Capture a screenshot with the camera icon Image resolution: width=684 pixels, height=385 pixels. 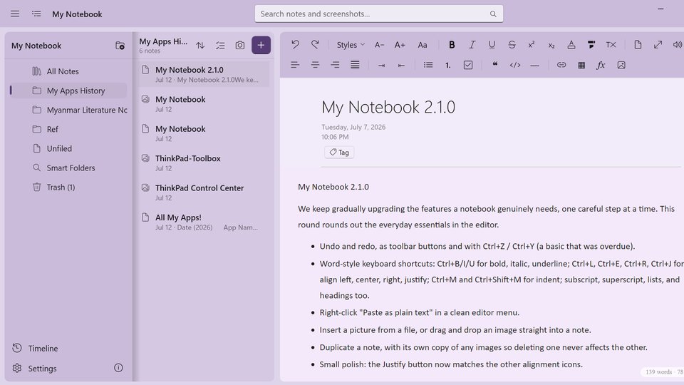(240, 46)
